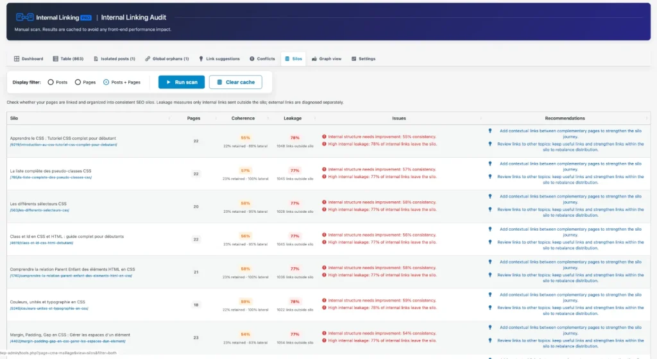Switch to the Table (863) tab
The image size is (657, 359).
68,59
